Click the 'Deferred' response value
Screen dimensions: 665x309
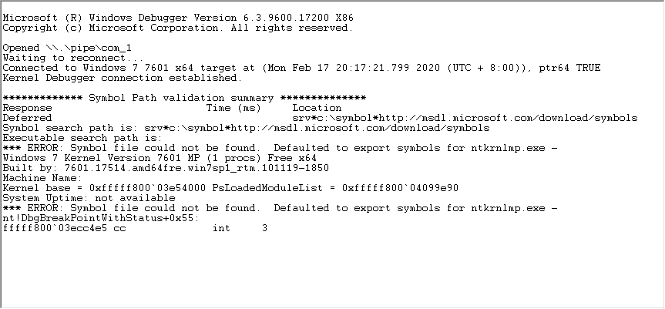point(28,118)
